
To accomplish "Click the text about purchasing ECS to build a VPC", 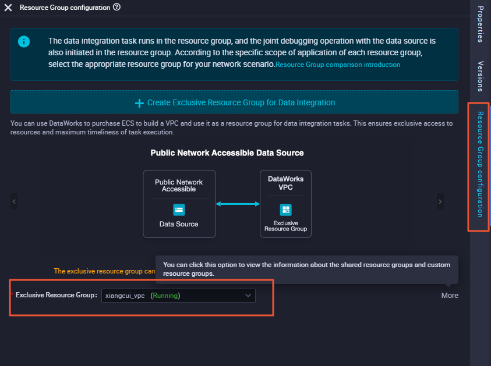I will click(x=231, y=127).
